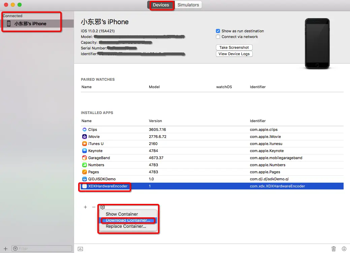Click the iTunes U app icon
The height and width of the screenshot is (253, 350).
click(x=84, y=144)
